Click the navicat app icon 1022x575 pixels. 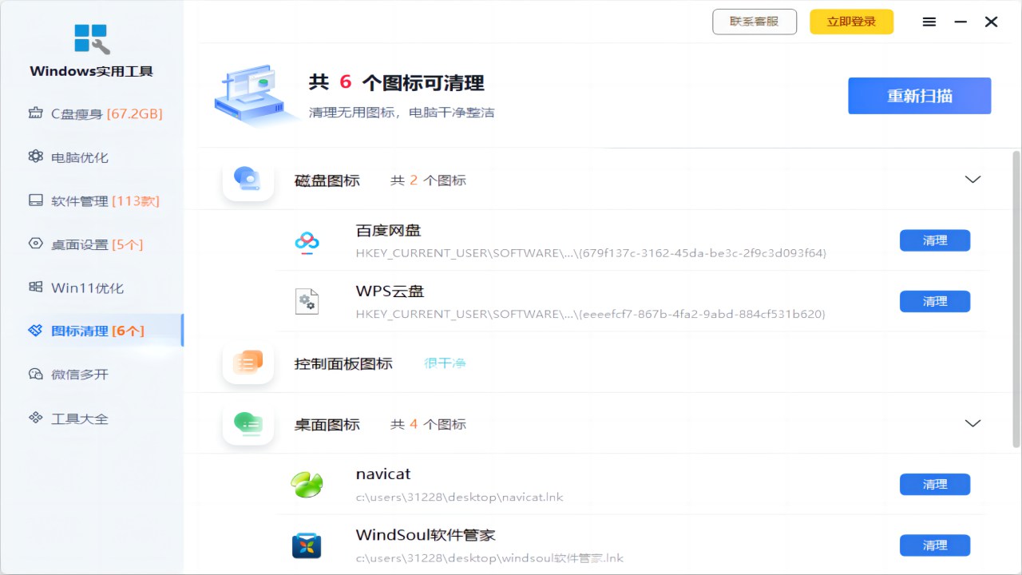pos(307,485)
